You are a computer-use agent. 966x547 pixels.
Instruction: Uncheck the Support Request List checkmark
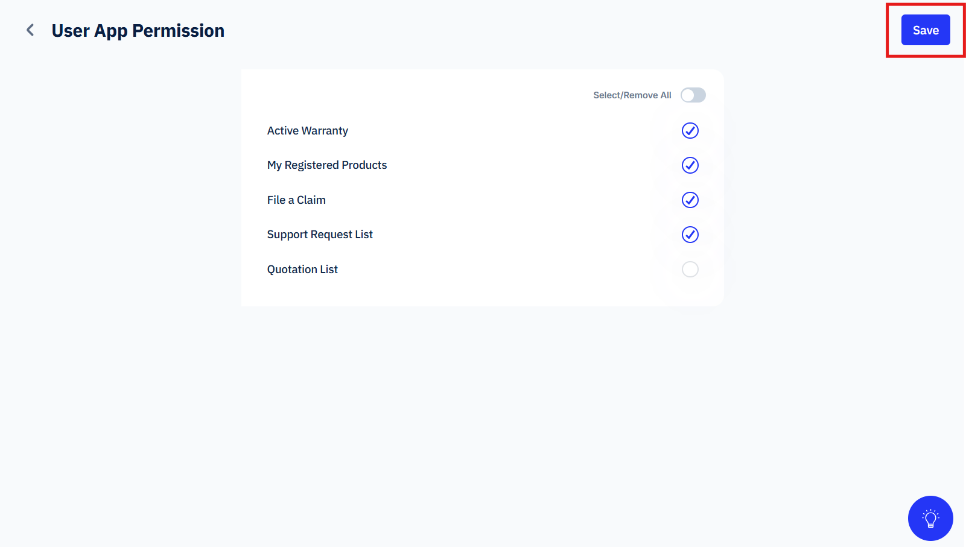pyautogui.click(x=690, y=235)
